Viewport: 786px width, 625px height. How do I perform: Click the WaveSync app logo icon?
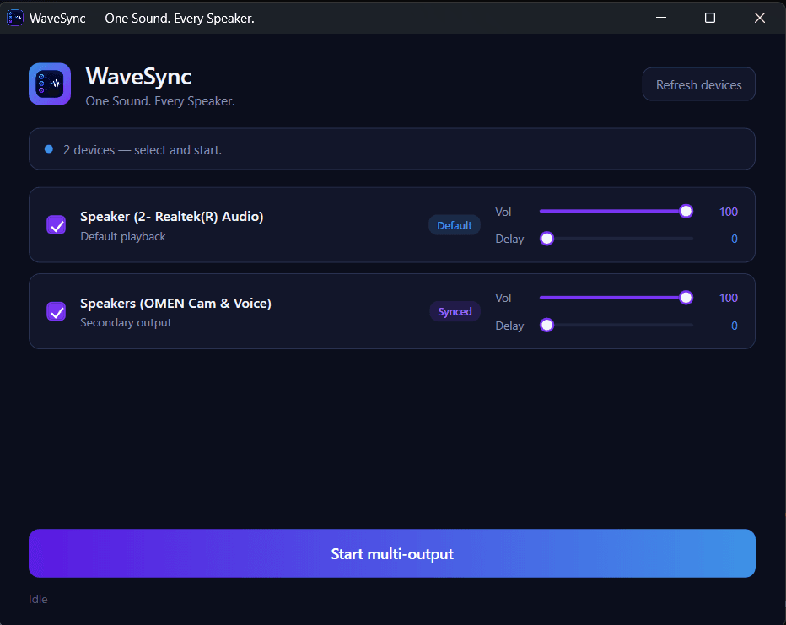click(x=50, y=84)
